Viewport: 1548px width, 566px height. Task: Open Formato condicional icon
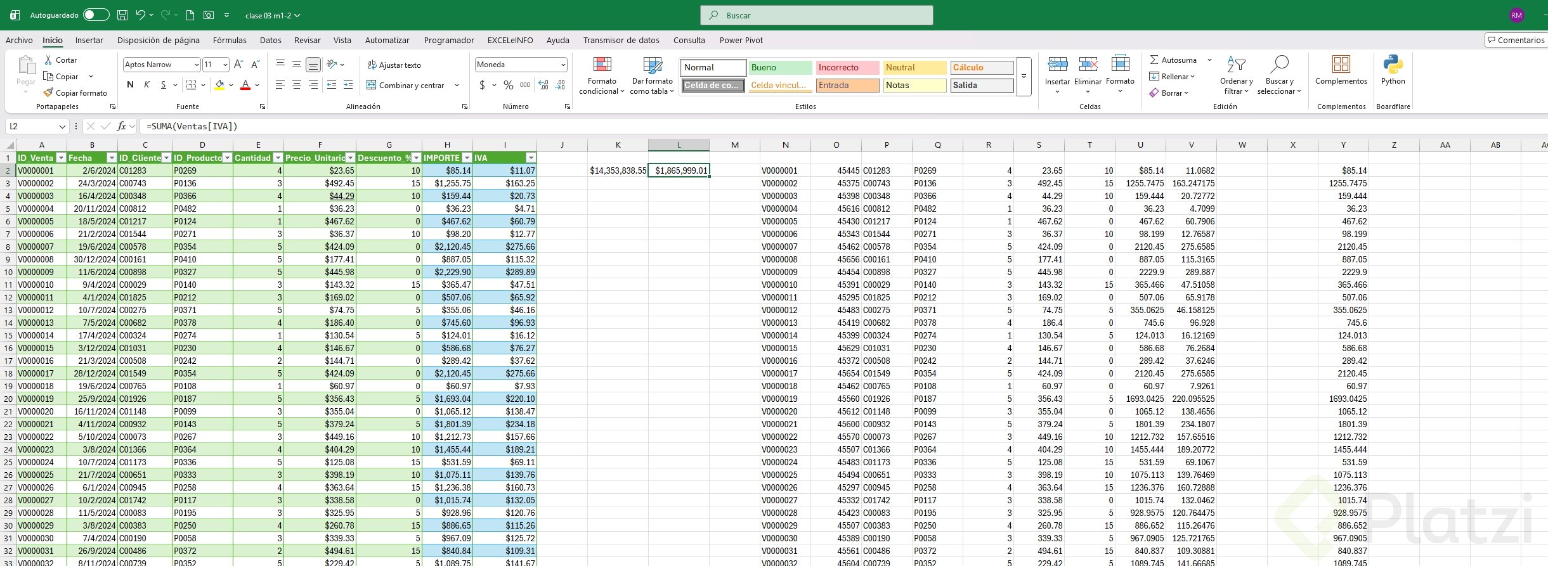tap(602, 65)
